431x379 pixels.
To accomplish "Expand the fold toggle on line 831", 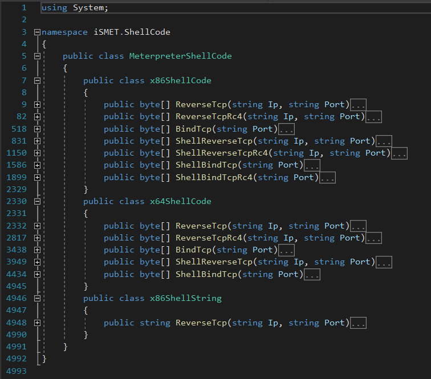I will (x=38, y=141).
